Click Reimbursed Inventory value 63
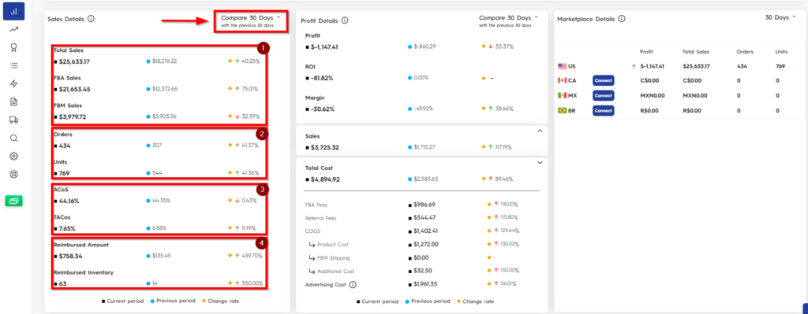 coord(62,283)
